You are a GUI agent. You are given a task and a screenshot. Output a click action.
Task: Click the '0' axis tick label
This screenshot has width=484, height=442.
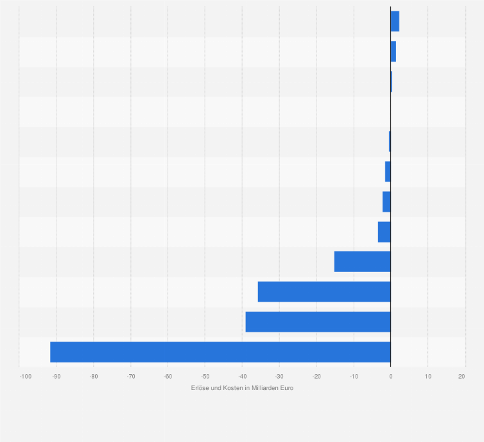[391, 377]
